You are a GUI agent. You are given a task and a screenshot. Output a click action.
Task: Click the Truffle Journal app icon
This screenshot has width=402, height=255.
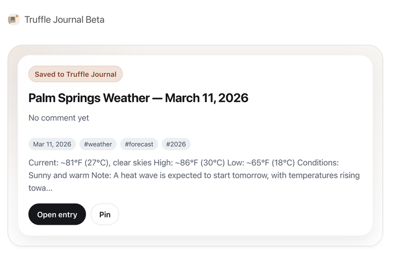pos(13,19)
